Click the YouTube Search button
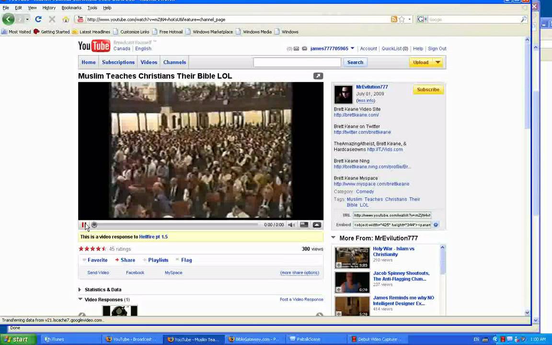Screen dimensions: 552x345 pyautogui.click(x=355, y=62)
